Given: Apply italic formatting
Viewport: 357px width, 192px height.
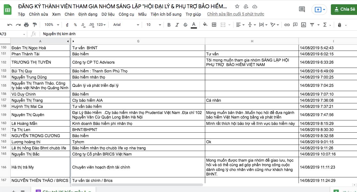Looking at the screenshot, I should click(177, 25).
